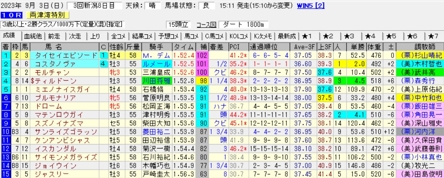The image size is (444, 178).
Task: Select the 次走 tab
Action: (x=75, y=36)
